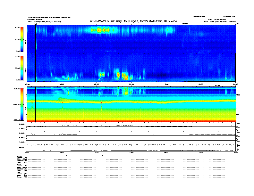This screenshot has width=254, height=196.
Task: Click the 20:00 time axis label
Action: click(x=200, y=84)
